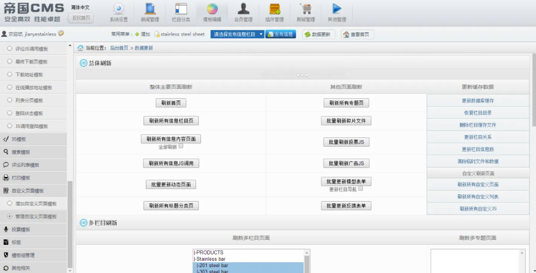
Task: Click 批量更新动态页面 button
Action: pos(171,185)
